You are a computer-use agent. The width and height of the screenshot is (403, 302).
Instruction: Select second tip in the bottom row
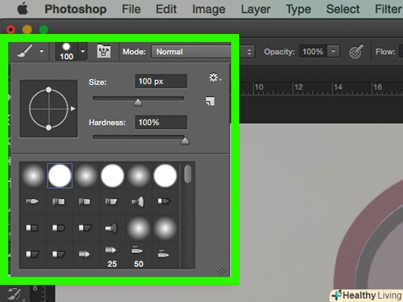[60, 254]
